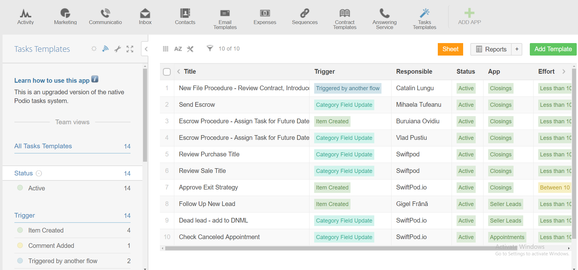The width and height of the screenshot is (578, 270).
Task: Expand the Status filter section
Action: 23,173
